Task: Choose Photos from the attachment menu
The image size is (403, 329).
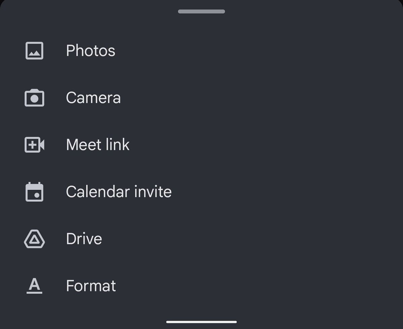Action: coord(90,51)
